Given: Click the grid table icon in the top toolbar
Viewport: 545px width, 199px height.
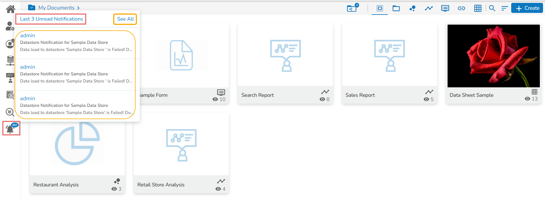Looking at the screenshot, I should pyautogui.click(x=478, y=8).
